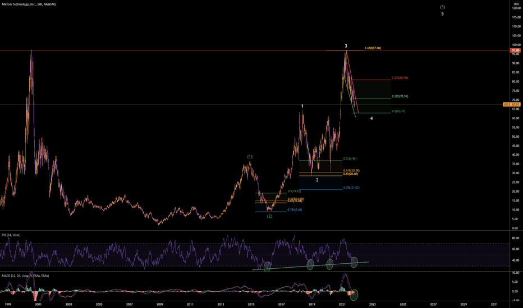Click the 80.00 level on RSI axis
Image resolution: width=523 pixels, height=308 pixels.
(516, 238)
